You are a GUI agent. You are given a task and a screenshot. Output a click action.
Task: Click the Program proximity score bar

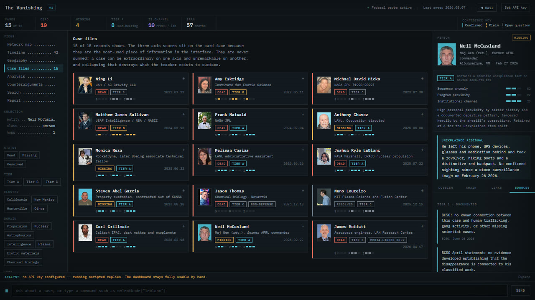coord(513,95)
